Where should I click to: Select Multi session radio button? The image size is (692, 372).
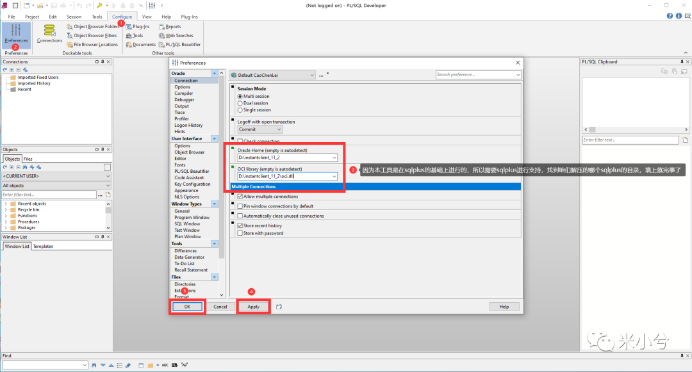coord(240,97)
